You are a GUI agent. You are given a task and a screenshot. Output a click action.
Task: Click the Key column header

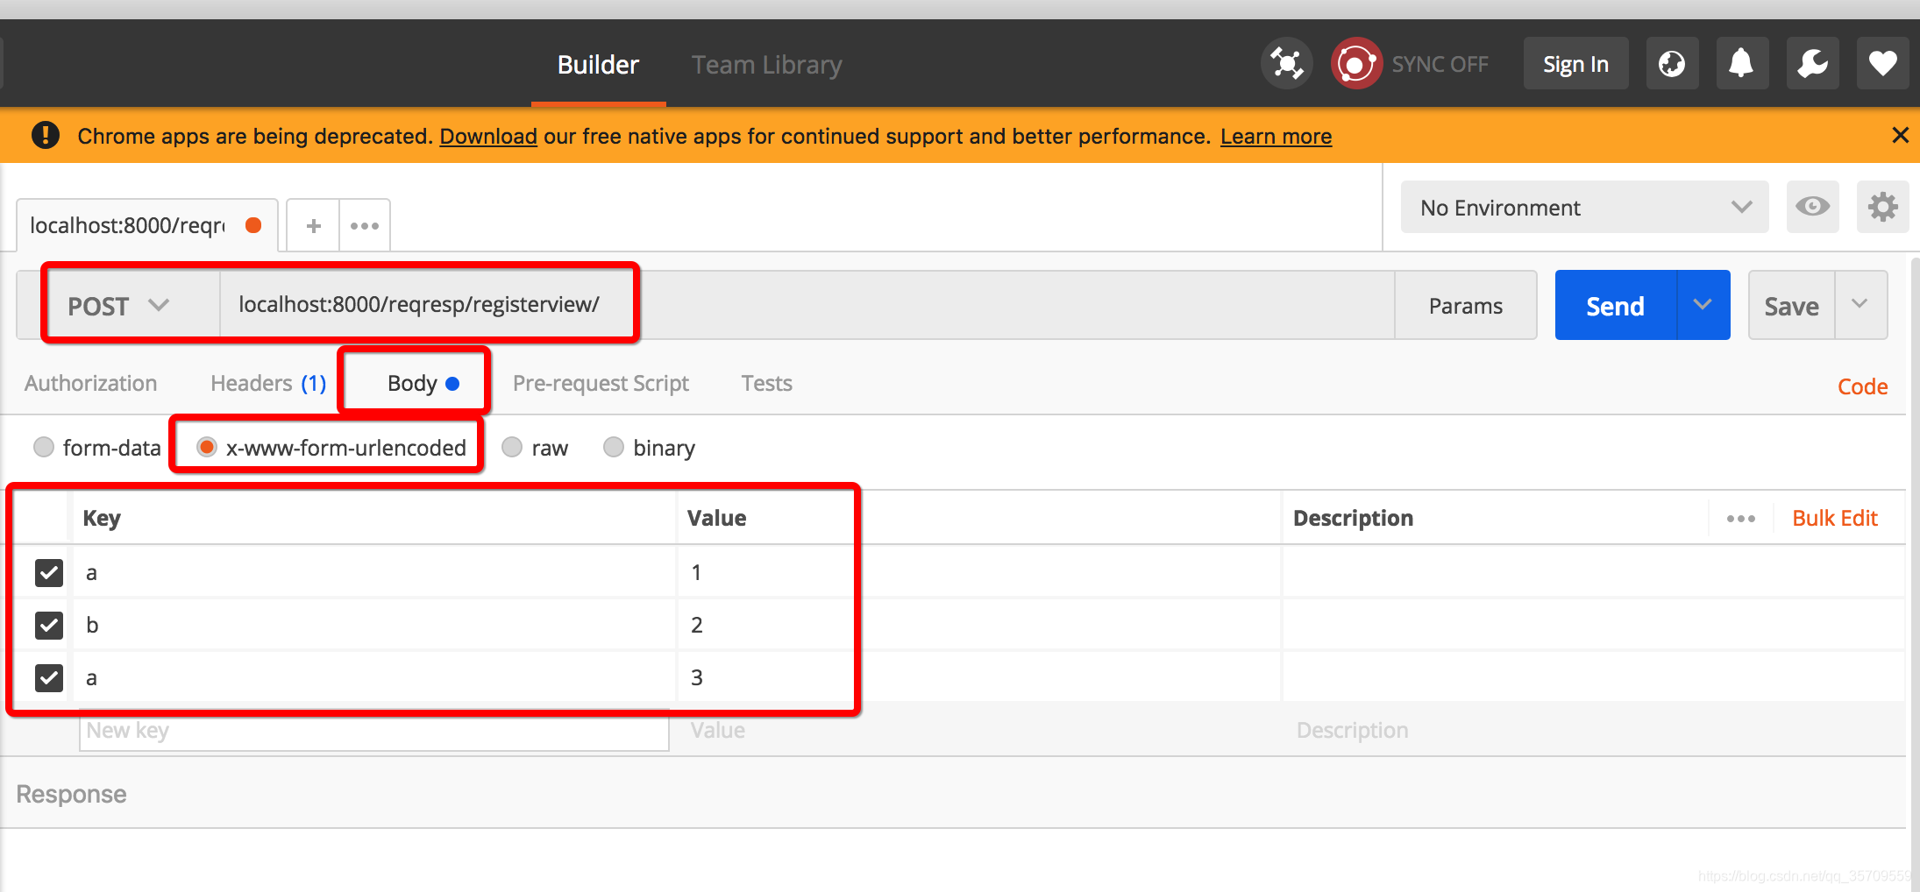(102, 519)
